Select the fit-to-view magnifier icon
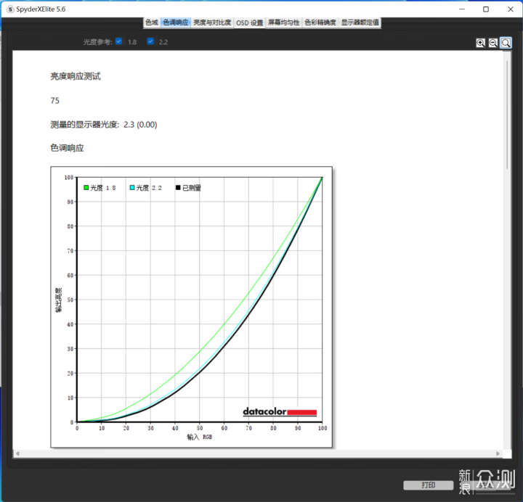The image size is (523, 502). [506, 43]
